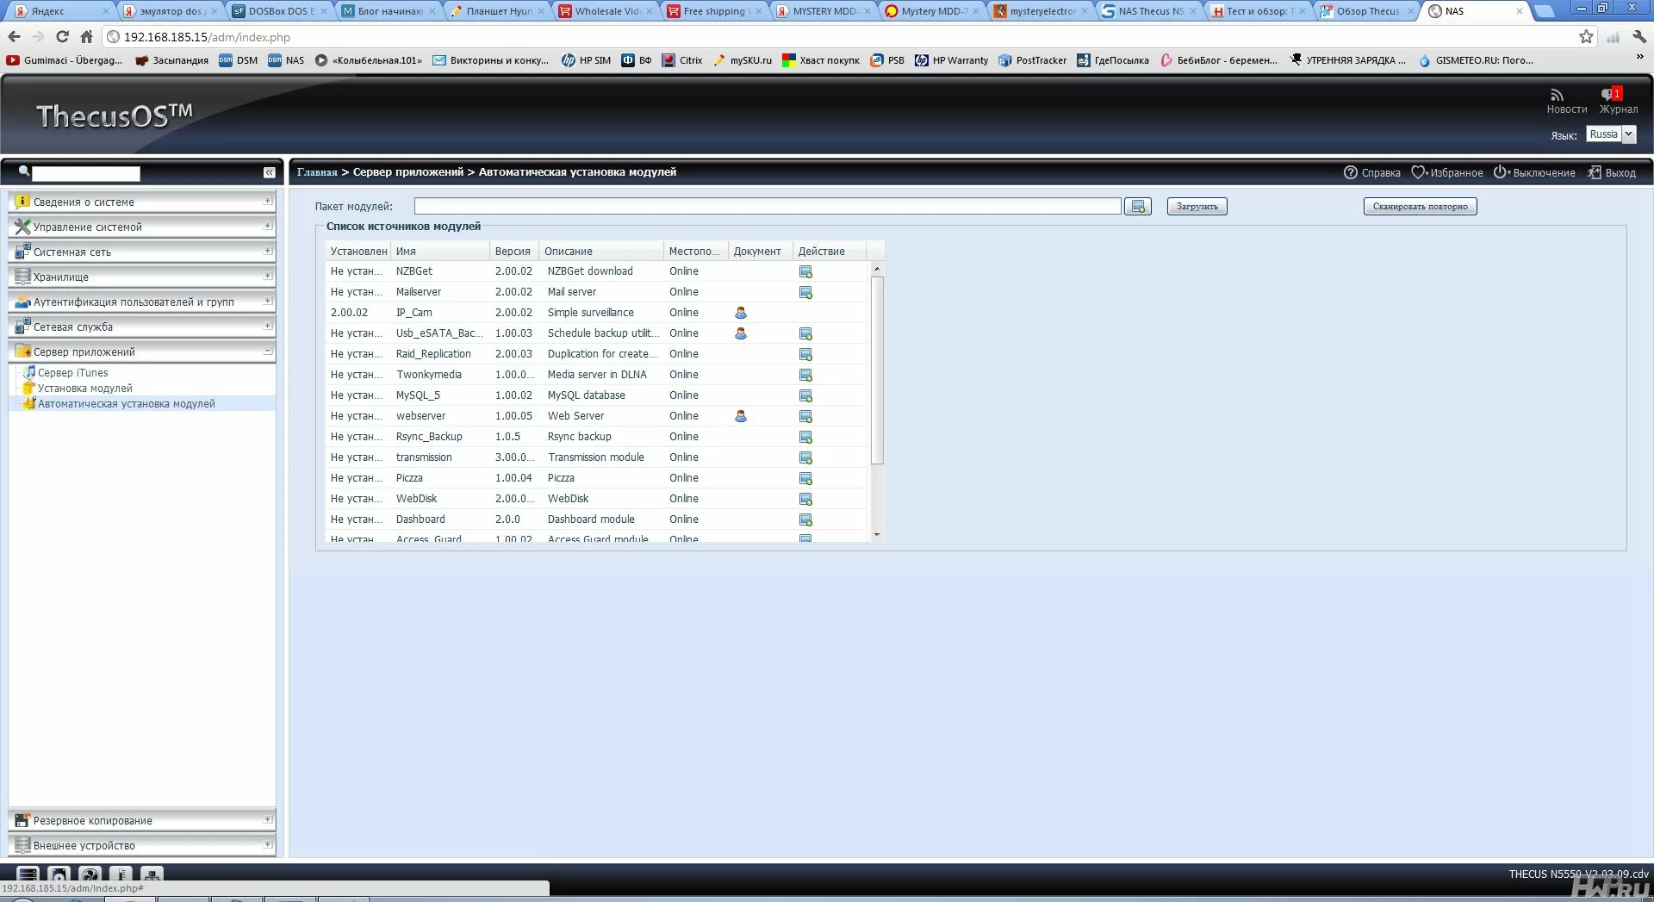This screenshot has height=902, width=1654.
Task: Select Автоматическая установка модулей tree item
Action: [126, 404]
